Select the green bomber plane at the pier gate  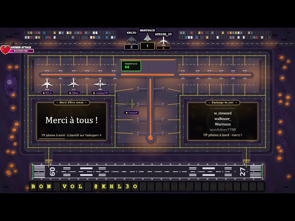(x=132, y=104)
